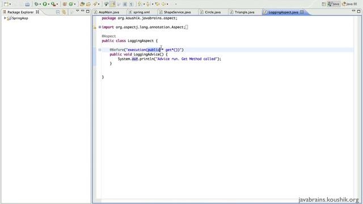Click the collapsed imports placeholder box
Image resolution: width=363 pixels, height=204 pixels.
pyautogui.click(x=187, y=27)
